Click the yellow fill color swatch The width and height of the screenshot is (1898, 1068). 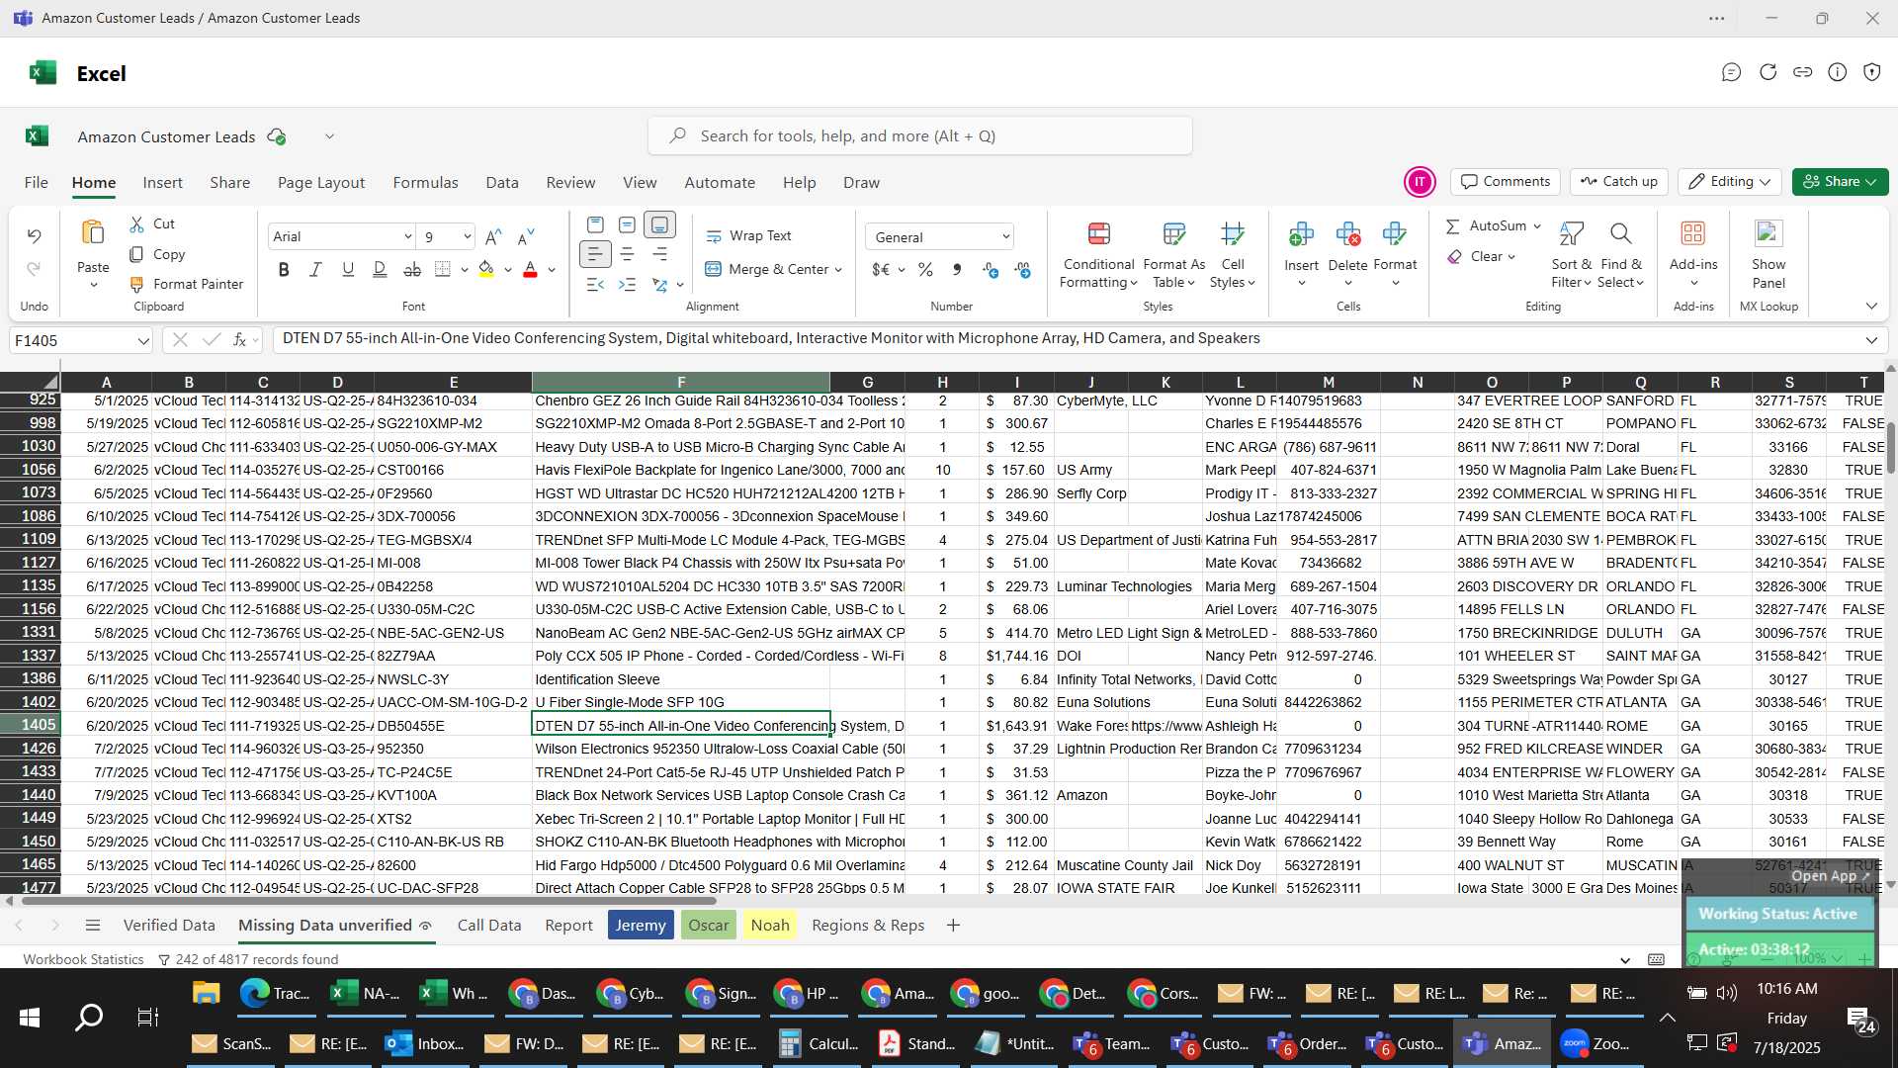(486, 269)
